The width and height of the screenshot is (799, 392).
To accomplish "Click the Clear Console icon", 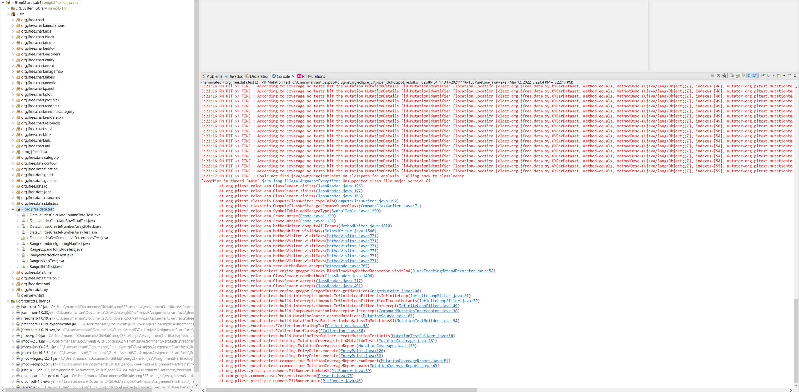I will pyautogui.click(x=732, y=76).
